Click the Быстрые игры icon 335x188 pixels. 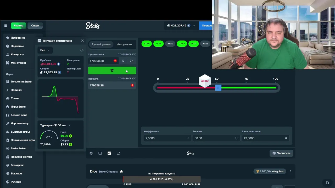[8, 132]
